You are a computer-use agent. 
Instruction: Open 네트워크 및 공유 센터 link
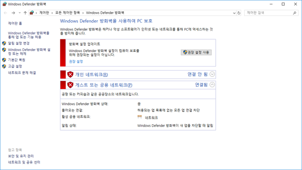point(24,162)
